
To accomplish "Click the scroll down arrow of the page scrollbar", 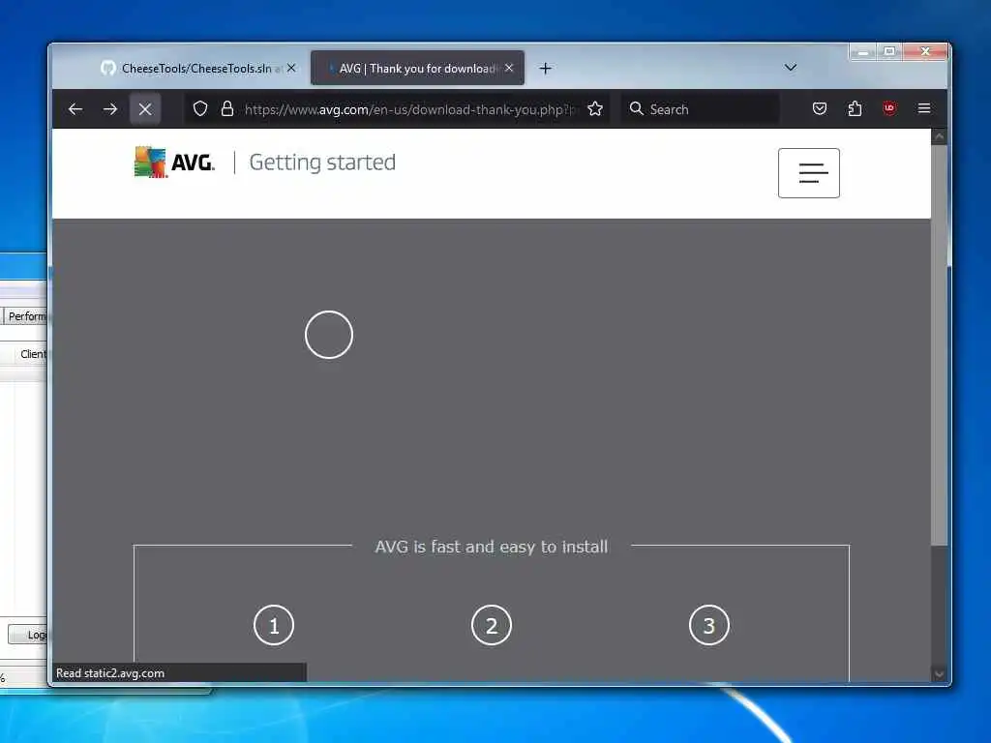I will [939, 674].
